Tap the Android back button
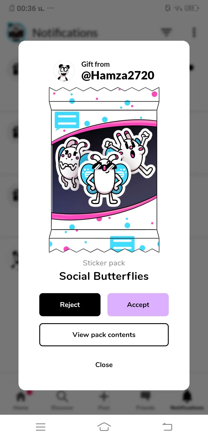Viewport: 208px width, 439px height. [x=167, y=427]
